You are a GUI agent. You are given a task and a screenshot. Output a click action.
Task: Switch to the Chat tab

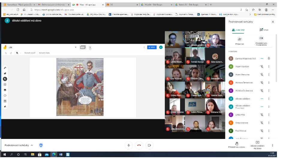pos(264,30)
